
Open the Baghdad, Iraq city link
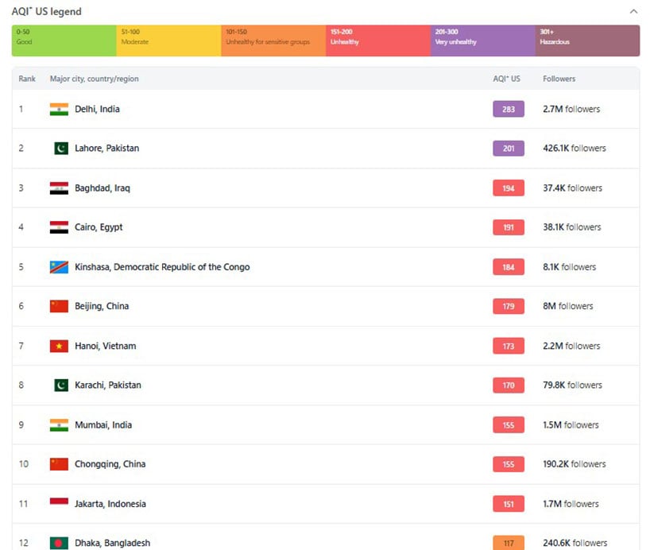[103, 188]
